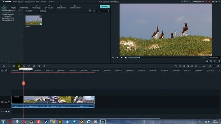Toggle grid view icon in media library
Viewport: 221px width, 124px height.
tap(94, 11)
